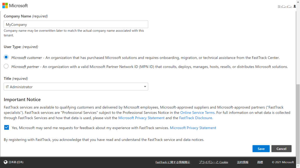Open Microsoft Privacy Statement link in notice paragraph
The height and width of the screenshot is (168, 300).
click(x=141, y=118)
